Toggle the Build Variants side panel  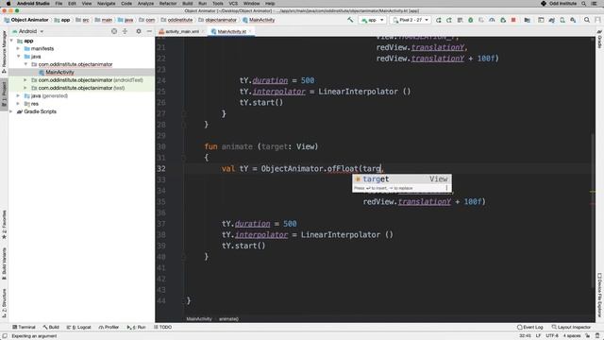4,264
